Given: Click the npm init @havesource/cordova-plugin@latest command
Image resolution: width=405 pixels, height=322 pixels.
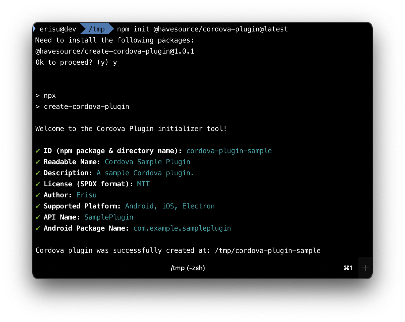Looking at the screenshot, I should click(x=202, y=29).
